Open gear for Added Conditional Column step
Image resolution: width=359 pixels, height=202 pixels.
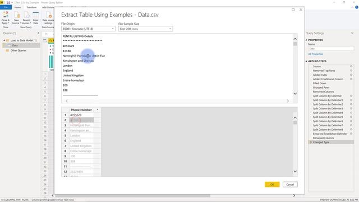pos(351,79)
